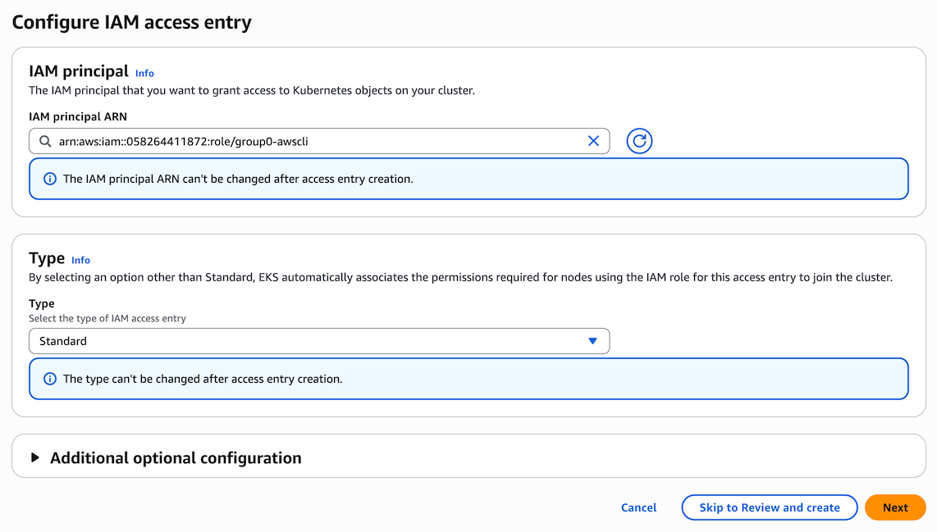Open Info link next to Type heading

(x=80, y=260)
